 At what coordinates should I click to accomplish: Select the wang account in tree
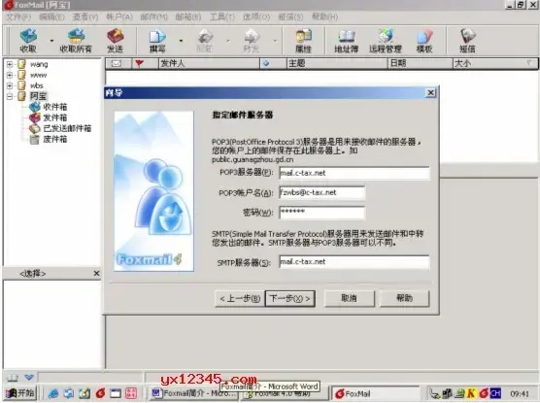[39, 64]
